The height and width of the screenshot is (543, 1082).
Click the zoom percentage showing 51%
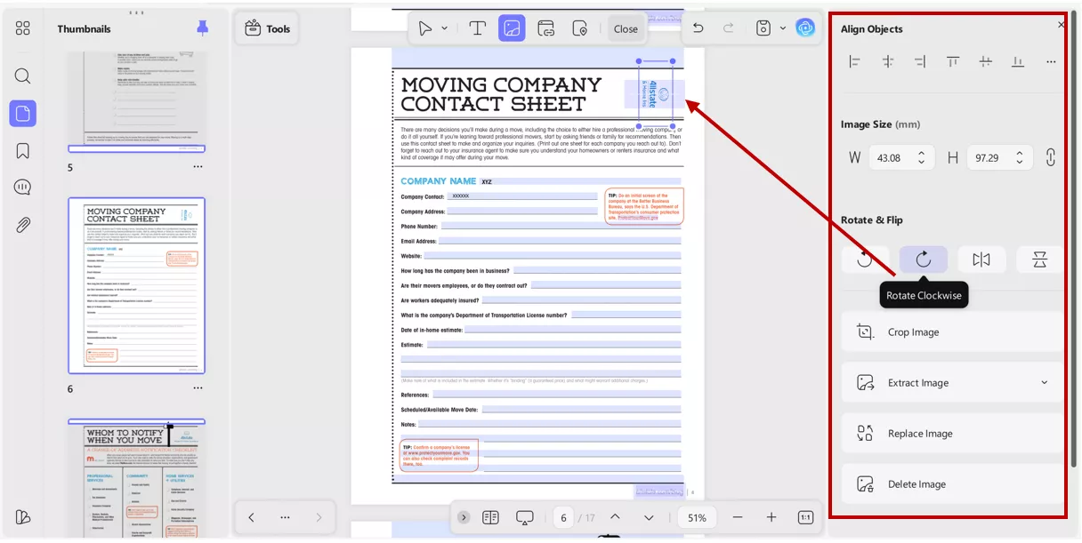coord(697,516)
